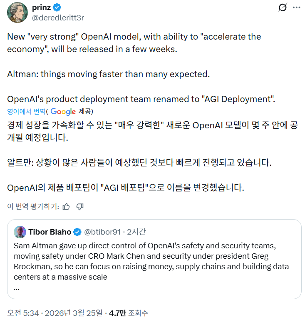Click the @btibor91 handle in quoted post
The height and width of the screenshot is (325, 305).
coord(102,232)
